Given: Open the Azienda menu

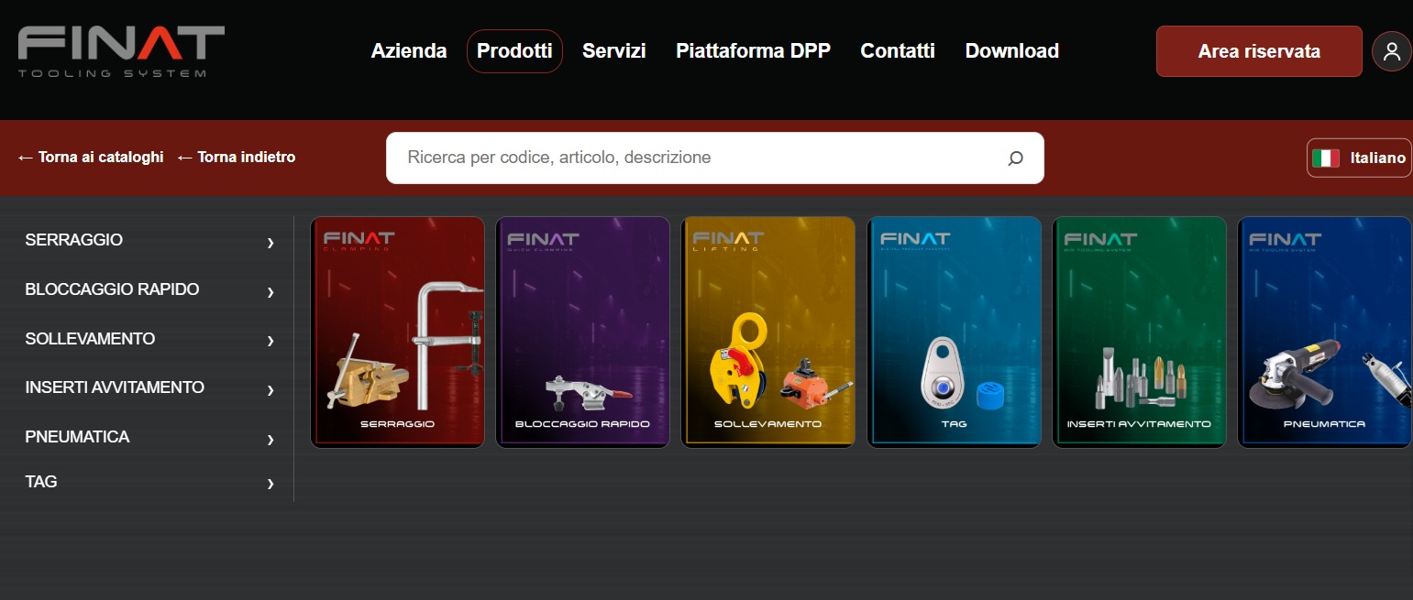Looking at the screenshot, I should (409, 51).
